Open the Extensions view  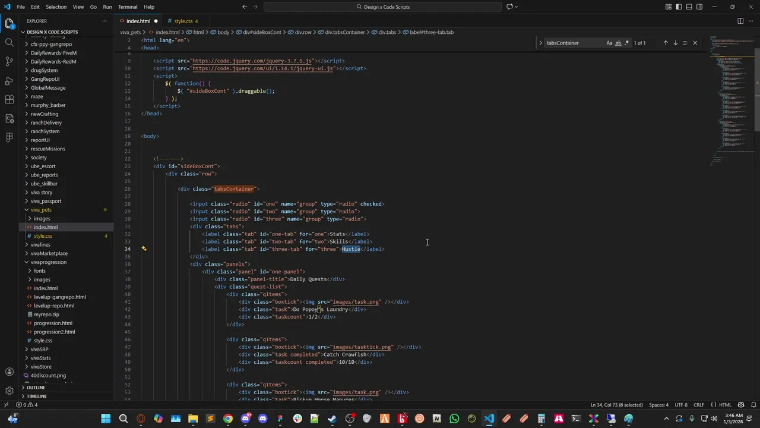pos(9,99)
